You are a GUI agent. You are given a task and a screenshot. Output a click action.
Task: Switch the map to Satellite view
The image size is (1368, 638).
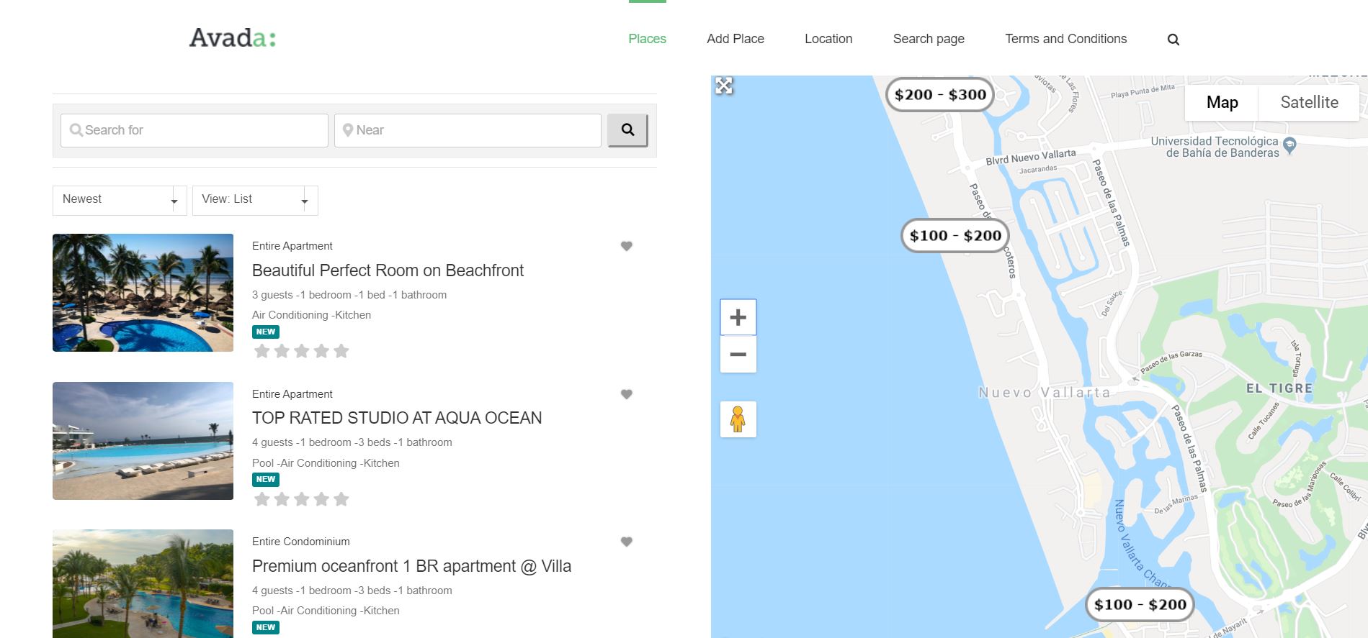click(1308, 102)
